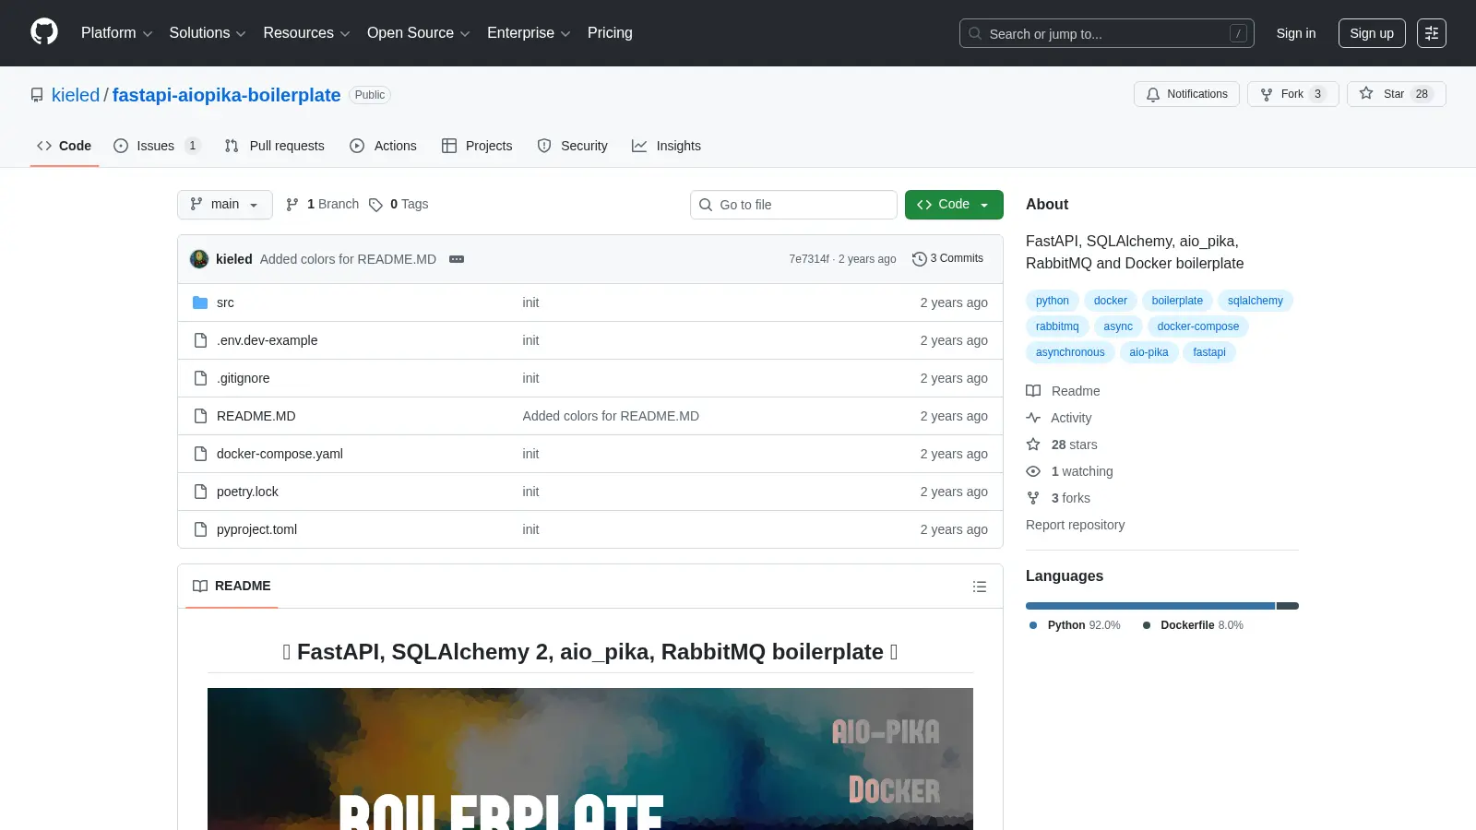1476x830 pixels.
Task: Click the Pricing link
Action: click(x=610, y=33)
